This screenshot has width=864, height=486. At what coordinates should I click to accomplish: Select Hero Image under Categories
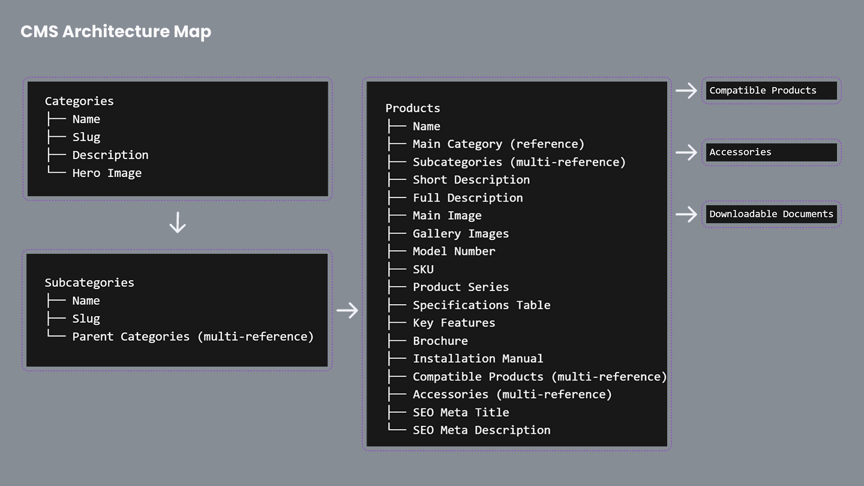107,173
